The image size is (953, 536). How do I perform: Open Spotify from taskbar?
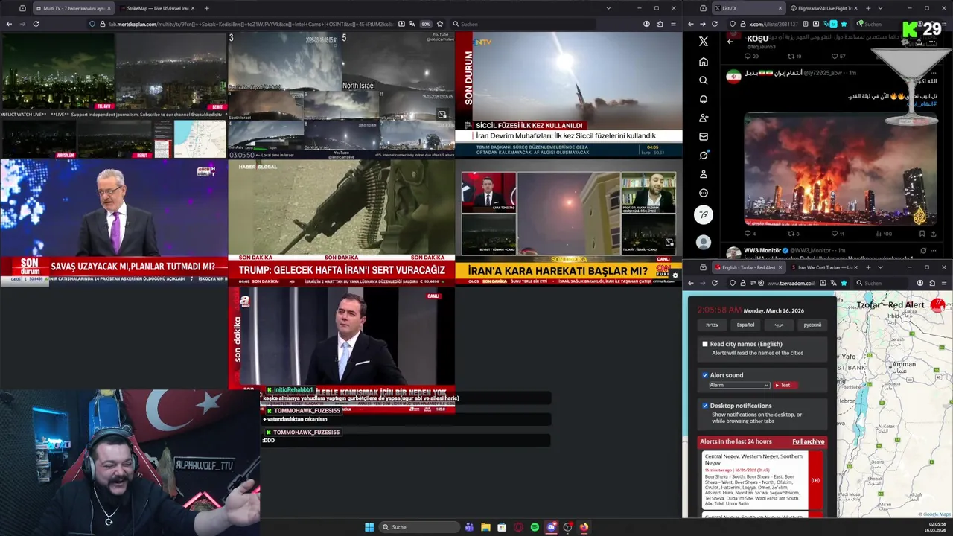click(535, 527)
